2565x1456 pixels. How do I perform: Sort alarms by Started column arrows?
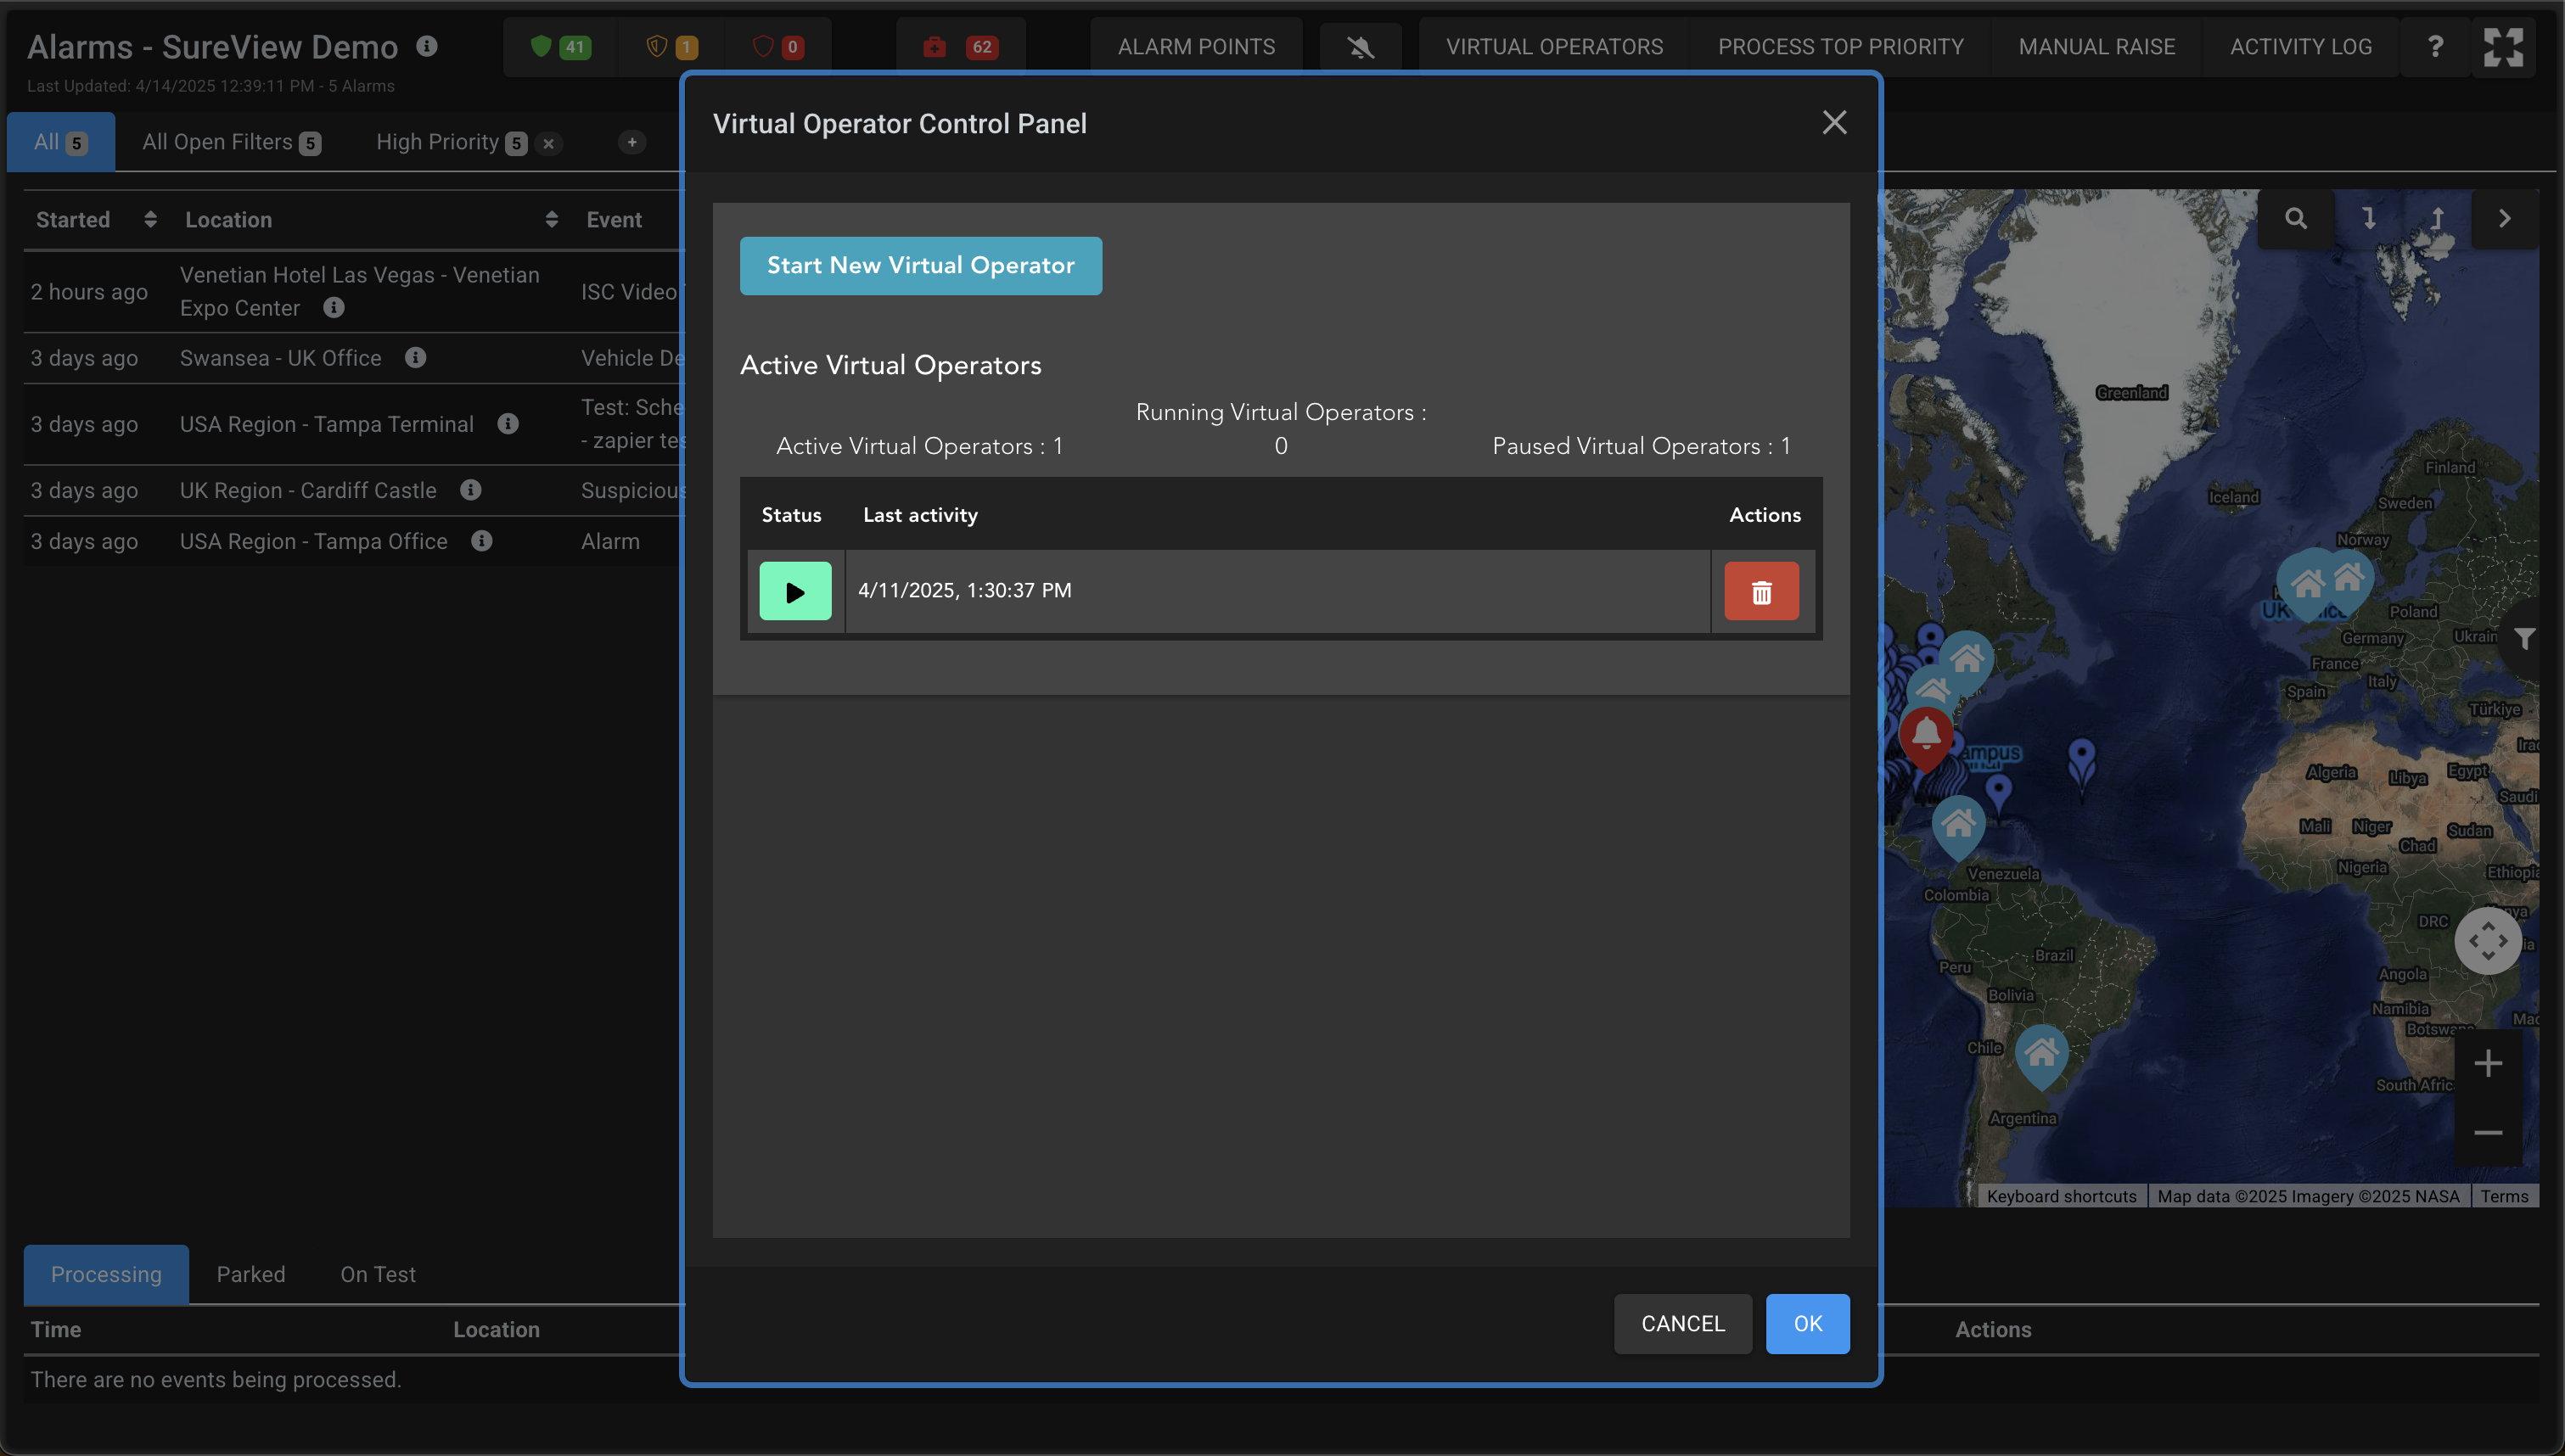(150, 219)
